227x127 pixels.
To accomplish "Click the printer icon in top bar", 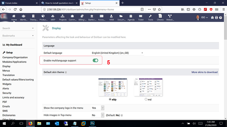I will click(x=216, y=18).
